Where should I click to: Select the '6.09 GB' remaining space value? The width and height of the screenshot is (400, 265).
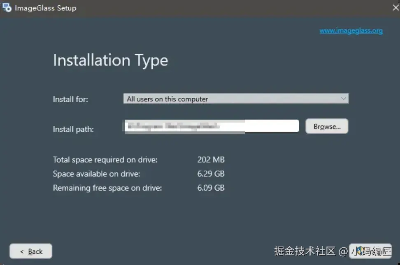pyautogui.click(x=211, y=188)
